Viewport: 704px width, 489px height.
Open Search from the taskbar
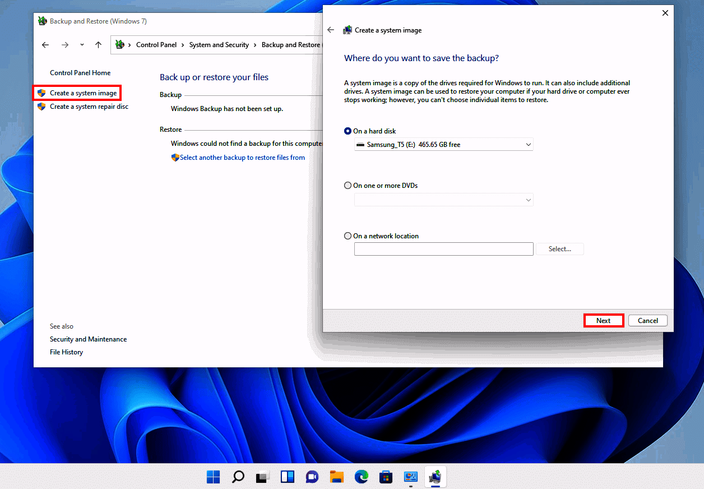(x=238, y=476)
